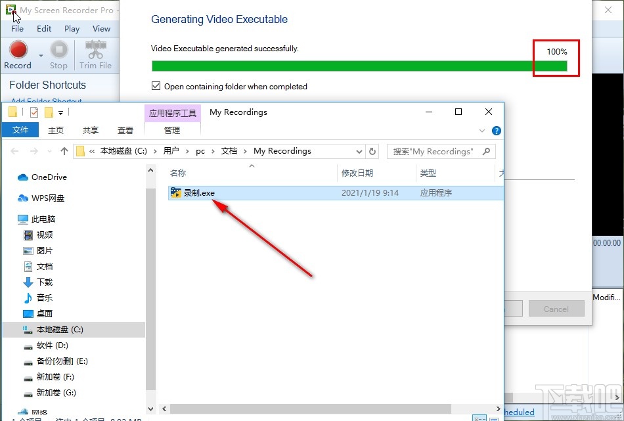624x421 pixels.
Task: Click 用户 in the address breadcrumb
Action: (x=171, y=151)
